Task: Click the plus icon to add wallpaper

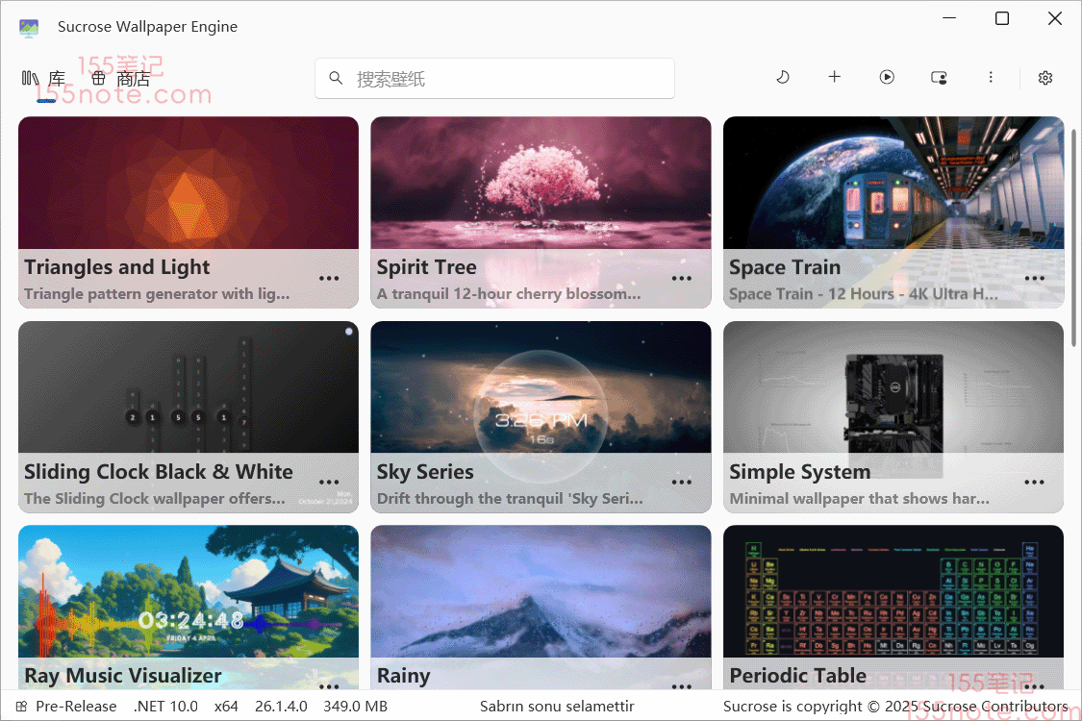Action: [835, 77]
